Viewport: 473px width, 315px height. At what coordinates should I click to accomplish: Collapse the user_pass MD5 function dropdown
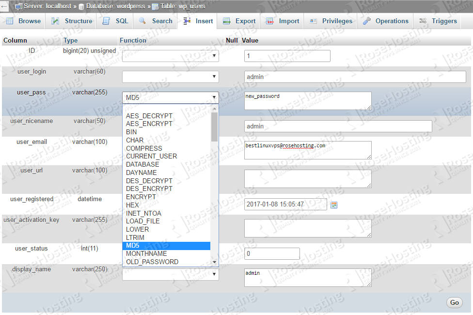171,97
